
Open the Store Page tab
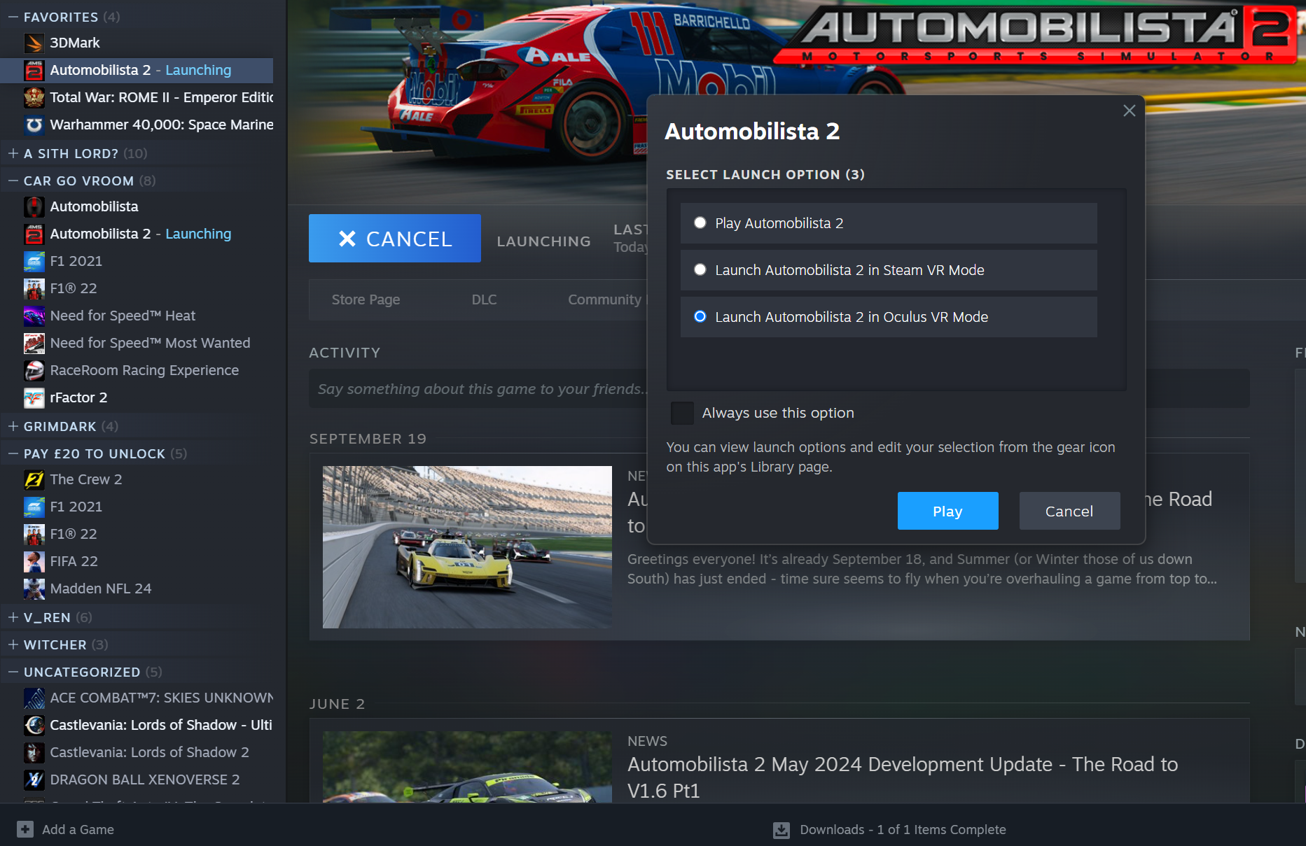tap(366, 299)
